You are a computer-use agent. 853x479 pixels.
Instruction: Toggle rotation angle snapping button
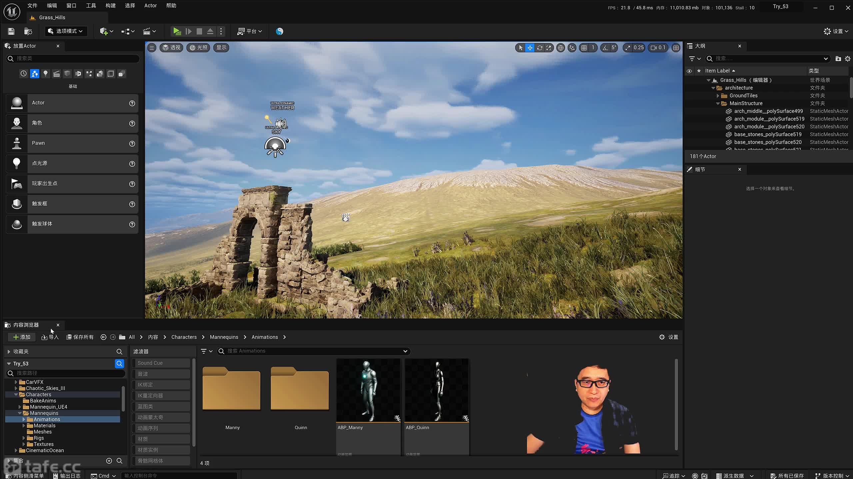605,48
